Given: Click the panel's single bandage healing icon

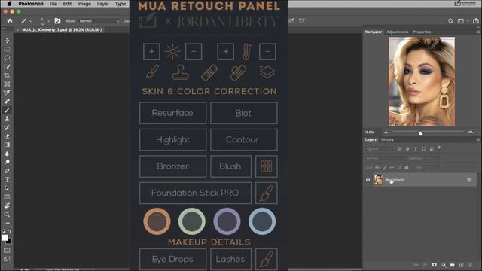Looking at the screenshot, I should pyautogui.click(x=209, y=73).
